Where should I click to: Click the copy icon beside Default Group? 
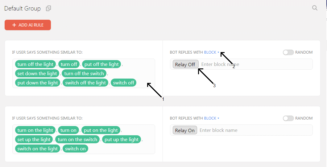click(48, 9)
